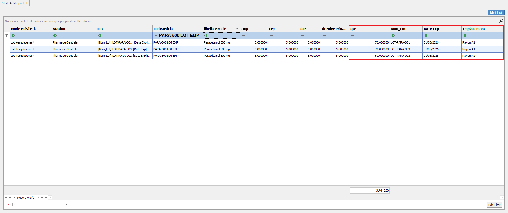This screenshot has height=213, width=508.
Task: Select the row with lot LOT-PARA-002
Action: tap(400, 56)
